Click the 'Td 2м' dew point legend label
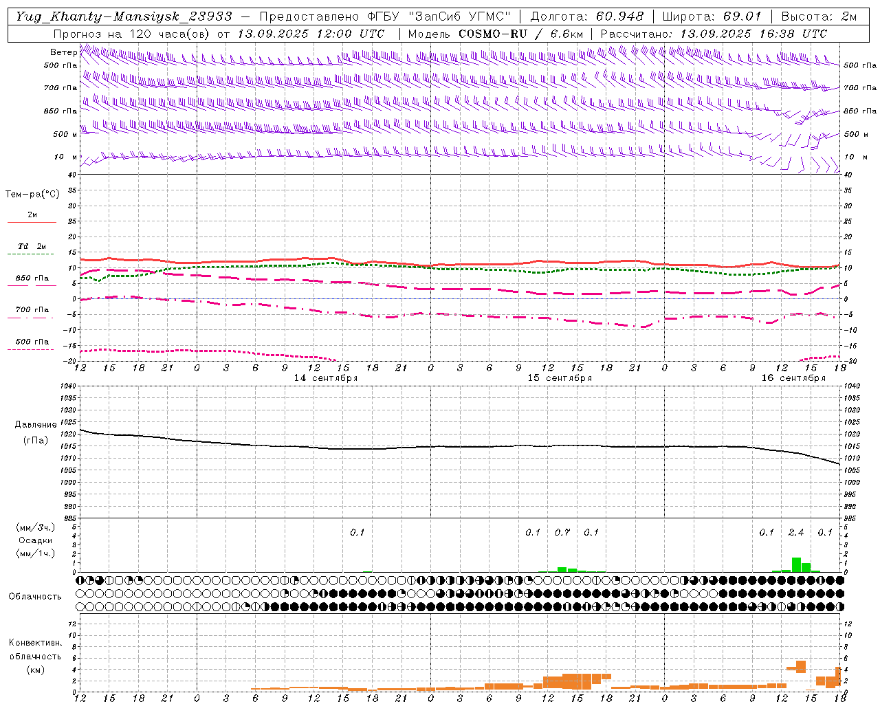 coord(32,246)
